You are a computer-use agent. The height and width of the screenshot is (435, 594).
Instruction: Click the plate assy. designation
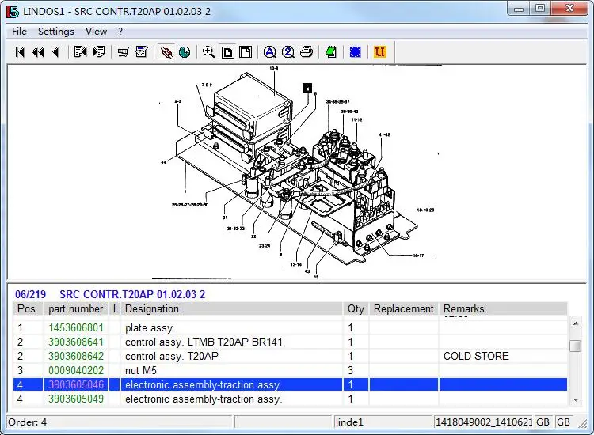pyautogui.click(x=150, y=327)
